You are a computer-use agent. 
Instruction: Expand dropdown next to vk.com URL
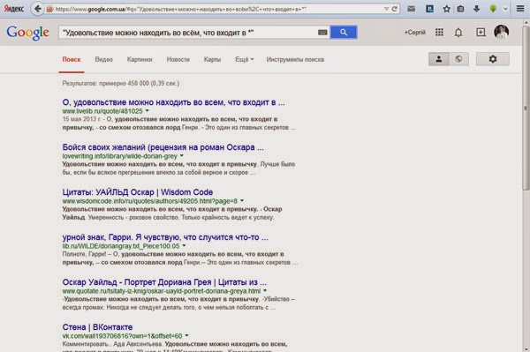[187, 335]
